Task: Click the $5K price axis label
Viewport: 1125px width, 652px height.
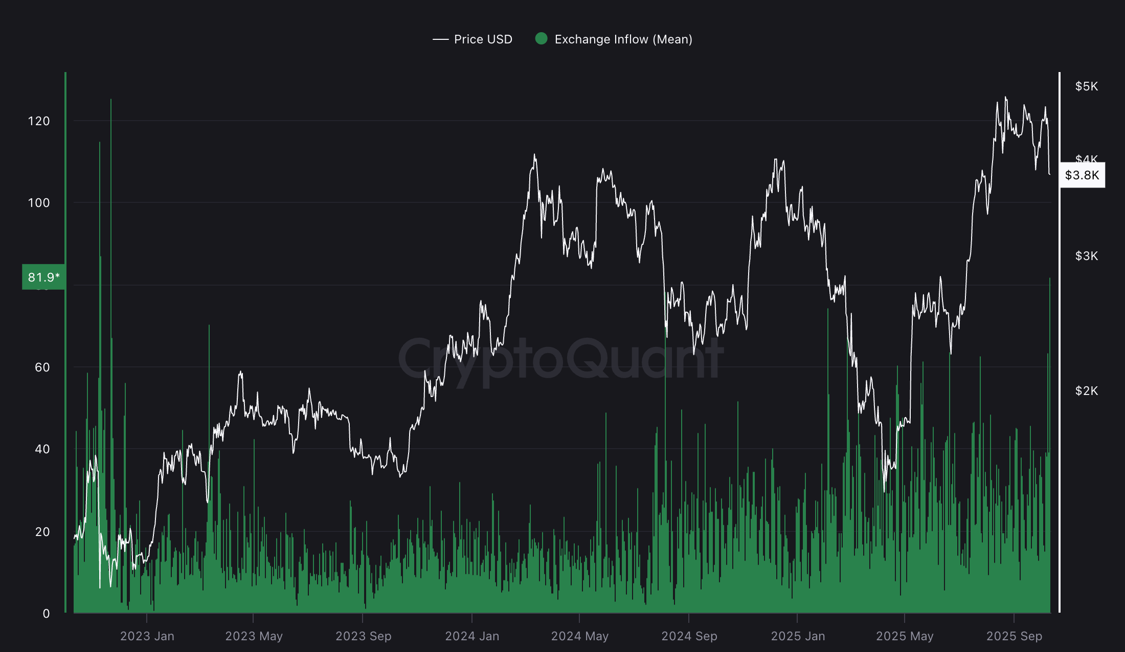Action: pos(1086,86)
